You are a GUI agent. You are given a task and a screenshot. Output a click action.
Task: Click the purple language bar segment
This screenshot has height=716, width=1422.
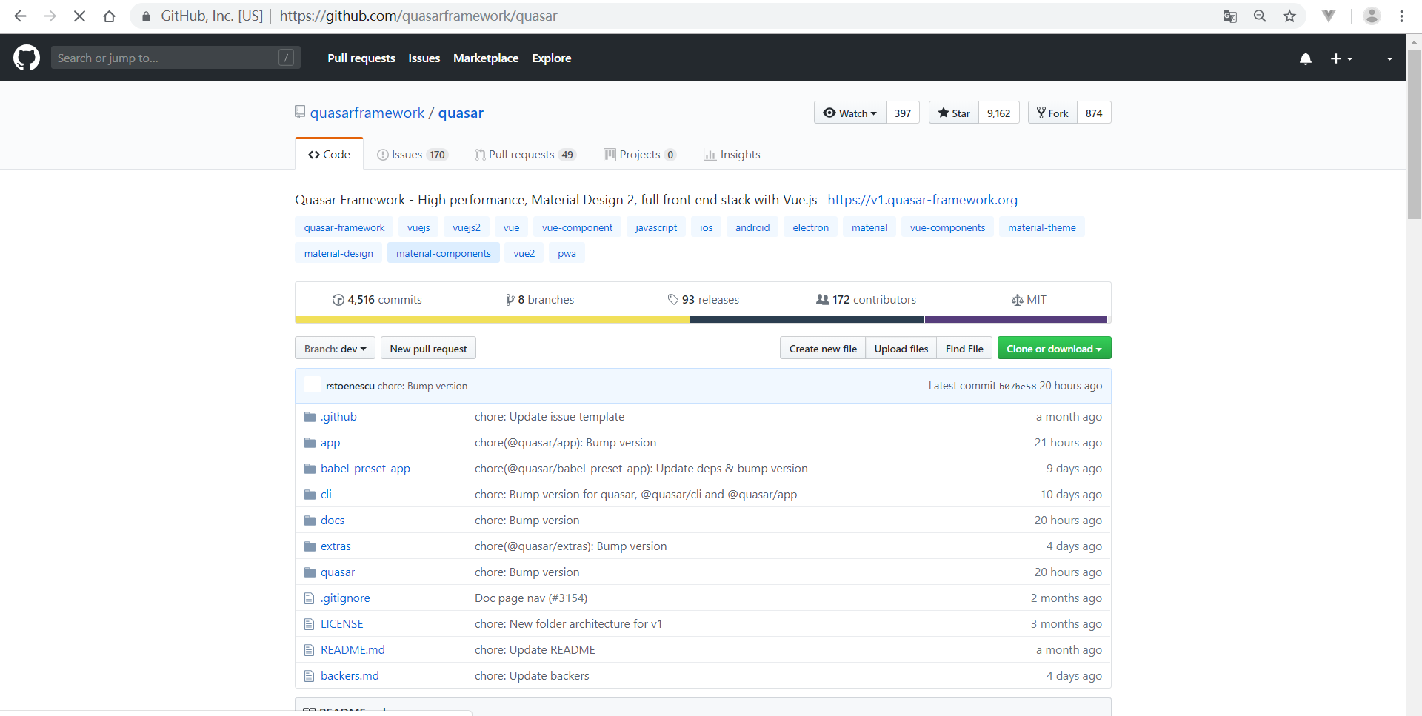1016,320
